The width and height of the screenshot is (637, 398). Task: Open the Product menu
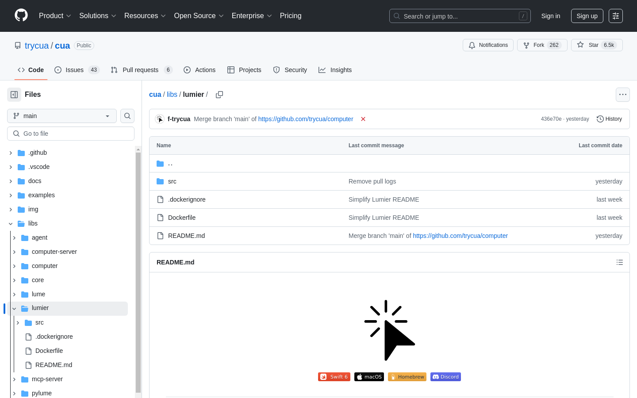[x=55, y=16]
